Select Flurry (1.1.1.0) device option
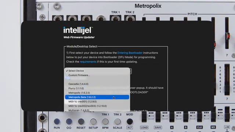Viewport: 235px width, 132px height. [x=97, y=88]
